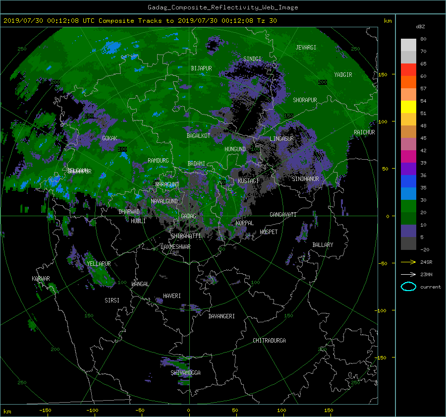Click the BIJAPUR city label

(201, 68)
